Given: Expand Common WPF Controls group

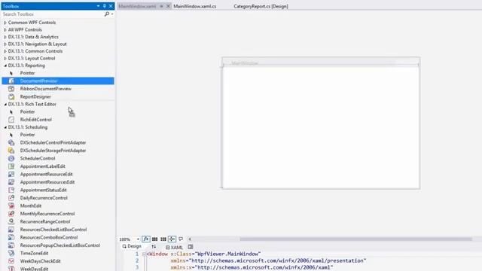Looking at the screenshot, I should click(5, 23).
